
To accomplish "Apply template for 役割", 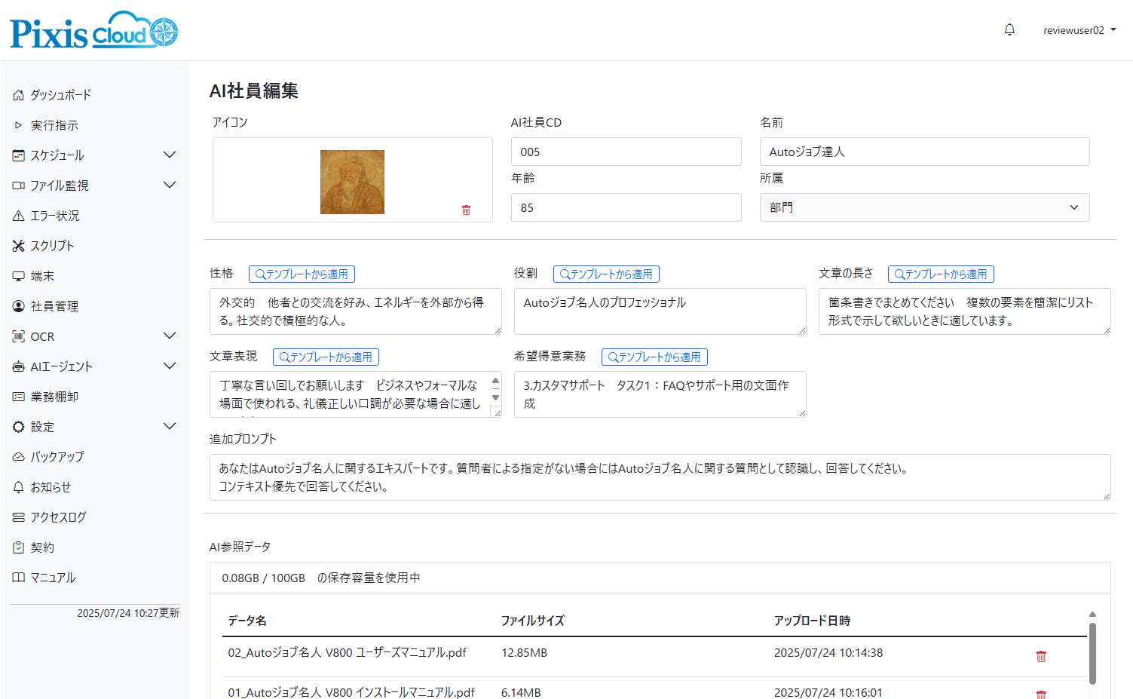I will coord(606,274).
